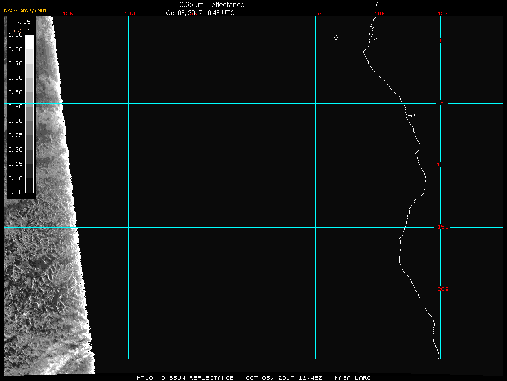Click the NASA Langley (M04.0) label
Viewport: 507px width, 381px height.
28,10
